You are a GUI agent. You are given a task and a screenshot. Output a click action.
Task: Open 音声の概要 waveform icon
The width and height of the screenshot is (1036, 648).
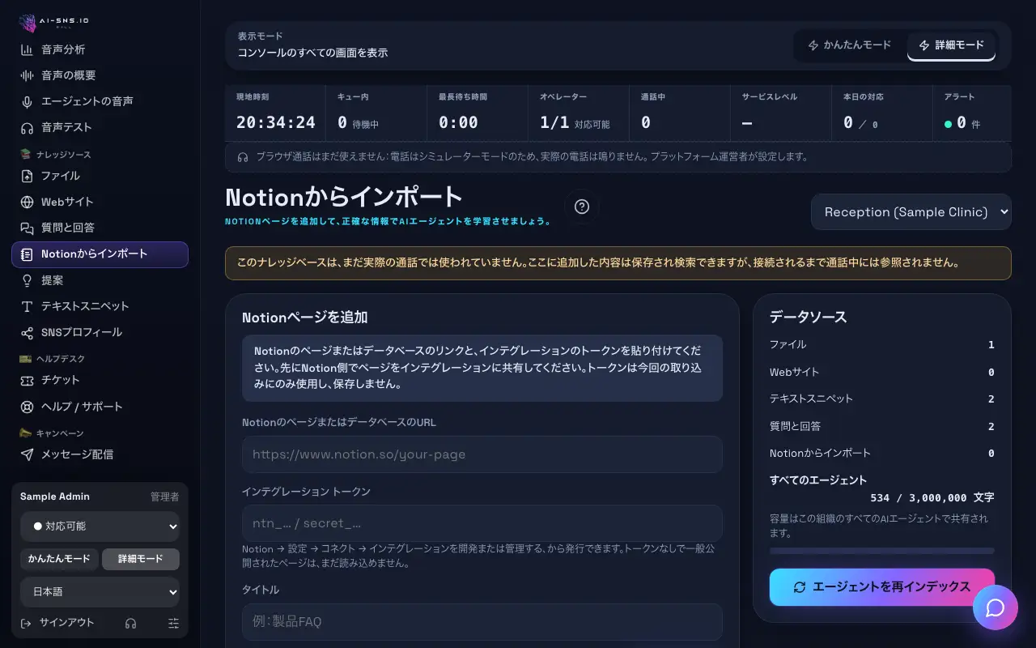(x=27, y=75)
